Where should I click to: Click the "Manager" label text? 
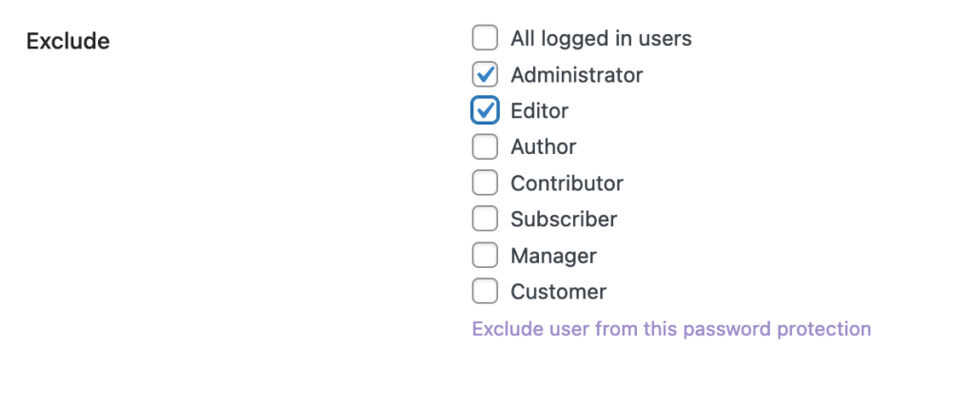pos(553,256)
